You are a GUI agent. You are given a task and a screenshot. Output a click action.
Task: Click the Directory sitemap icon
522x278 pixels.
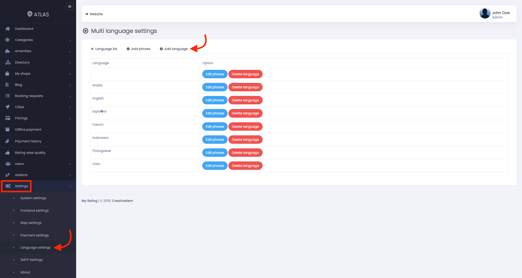click(x=8, y=62)
